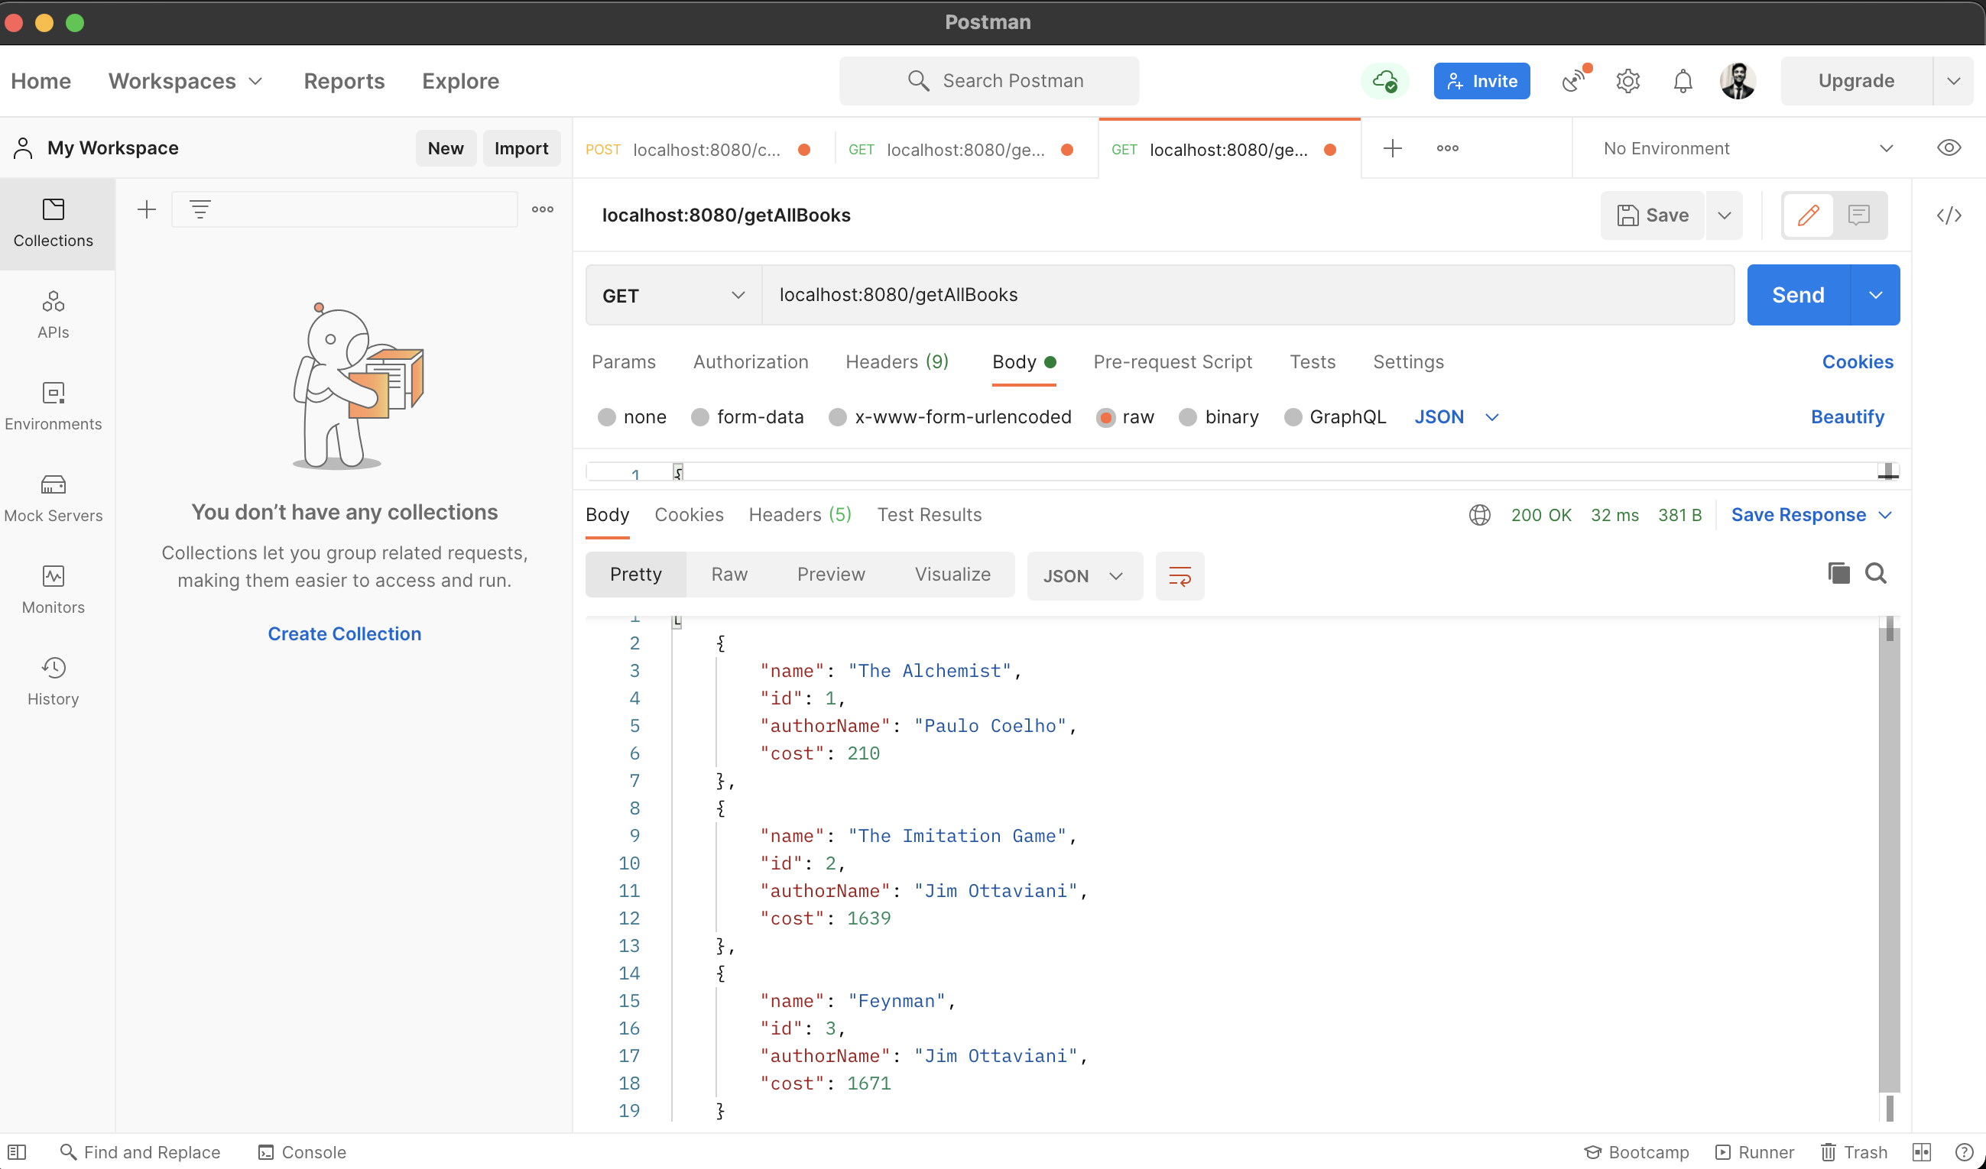The image size is (1986, 1169).
Task: Toggle sidebar visibility in status bar
Action: [18, 1152]
